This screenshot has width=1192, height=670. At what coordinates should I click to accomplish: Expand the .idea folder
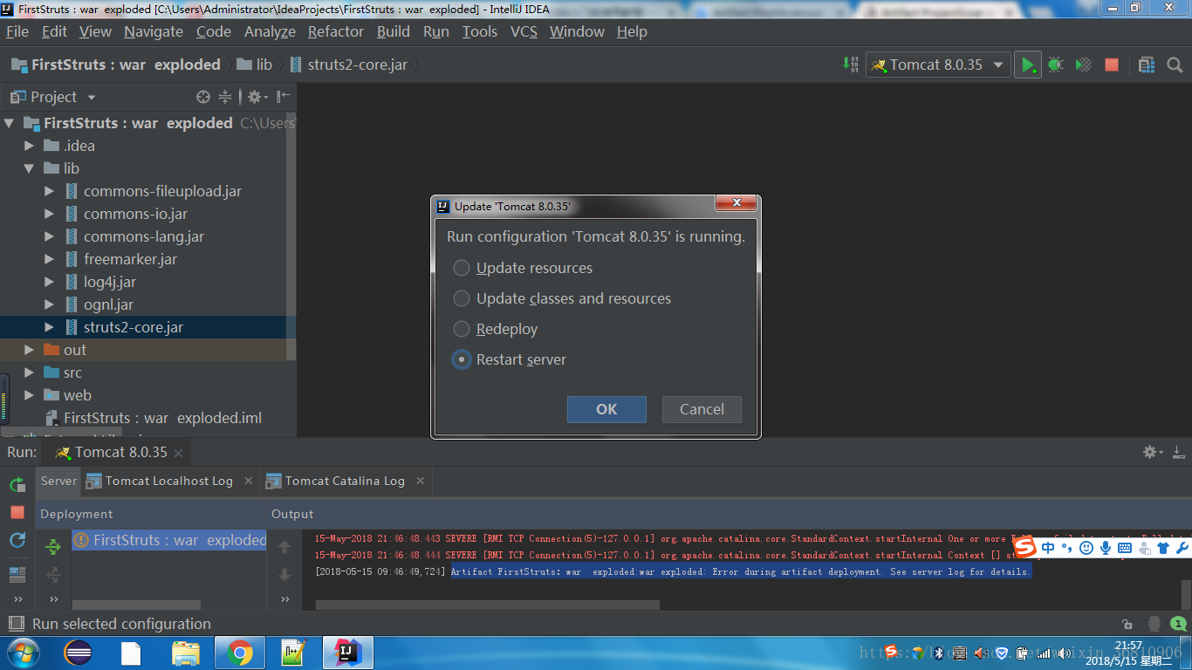(29, 146)
